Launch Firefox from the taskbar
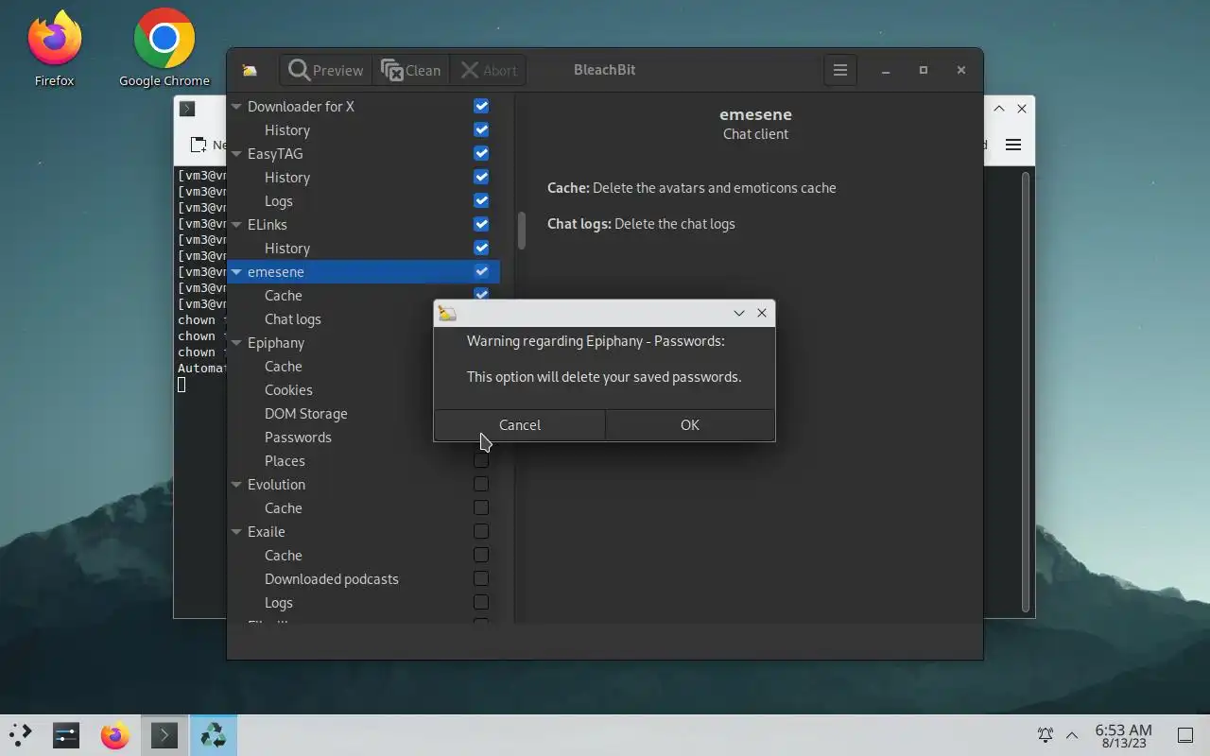Screen dimensions: 1210x756 [x=115, y=735]
